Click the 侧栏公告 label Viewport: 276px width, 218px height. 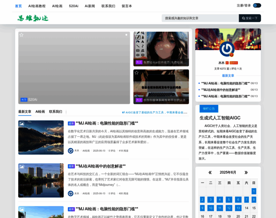pyautogui.click(x=209, y=109)
